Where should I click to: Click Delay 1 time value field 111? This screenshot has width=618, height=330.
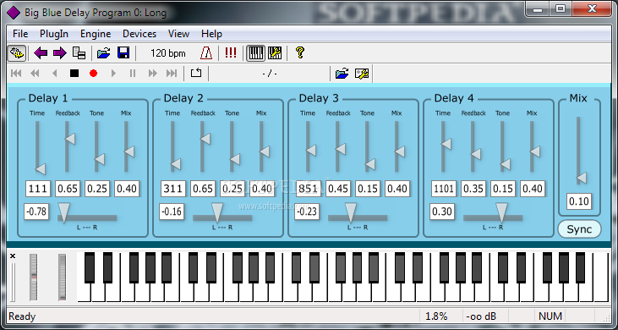38,189
